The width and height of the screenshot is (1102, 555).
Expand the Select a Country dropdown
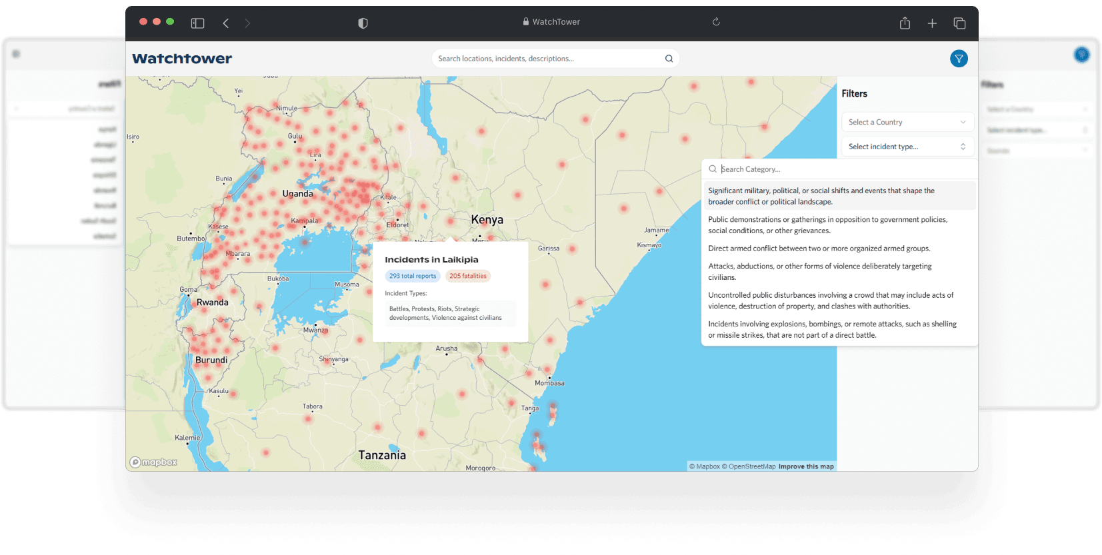[907, 122]
